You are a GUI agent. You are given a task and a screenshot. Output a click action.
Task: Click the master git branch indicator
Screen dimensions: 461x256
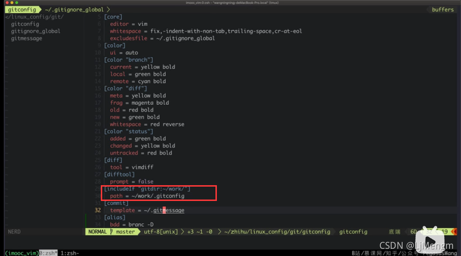coord(125,232)
